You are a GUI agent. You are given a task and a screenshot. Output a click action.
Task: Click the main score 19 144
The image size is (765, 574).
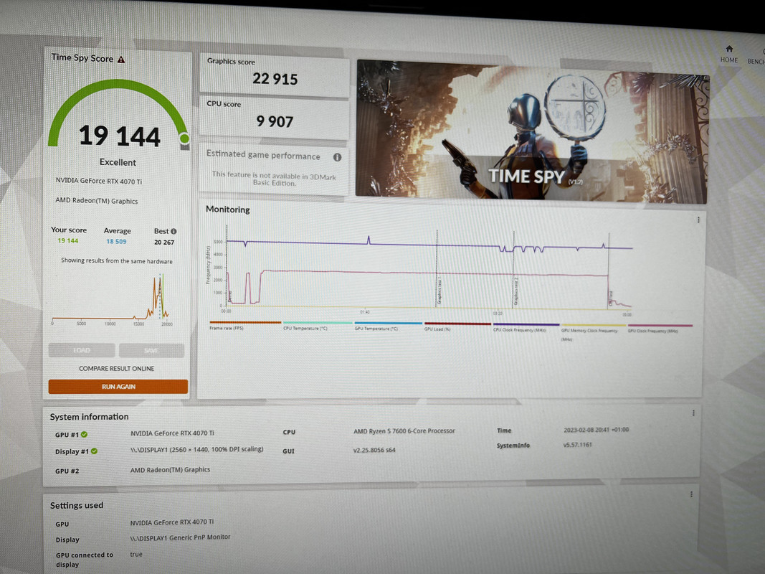click(120, 136)
